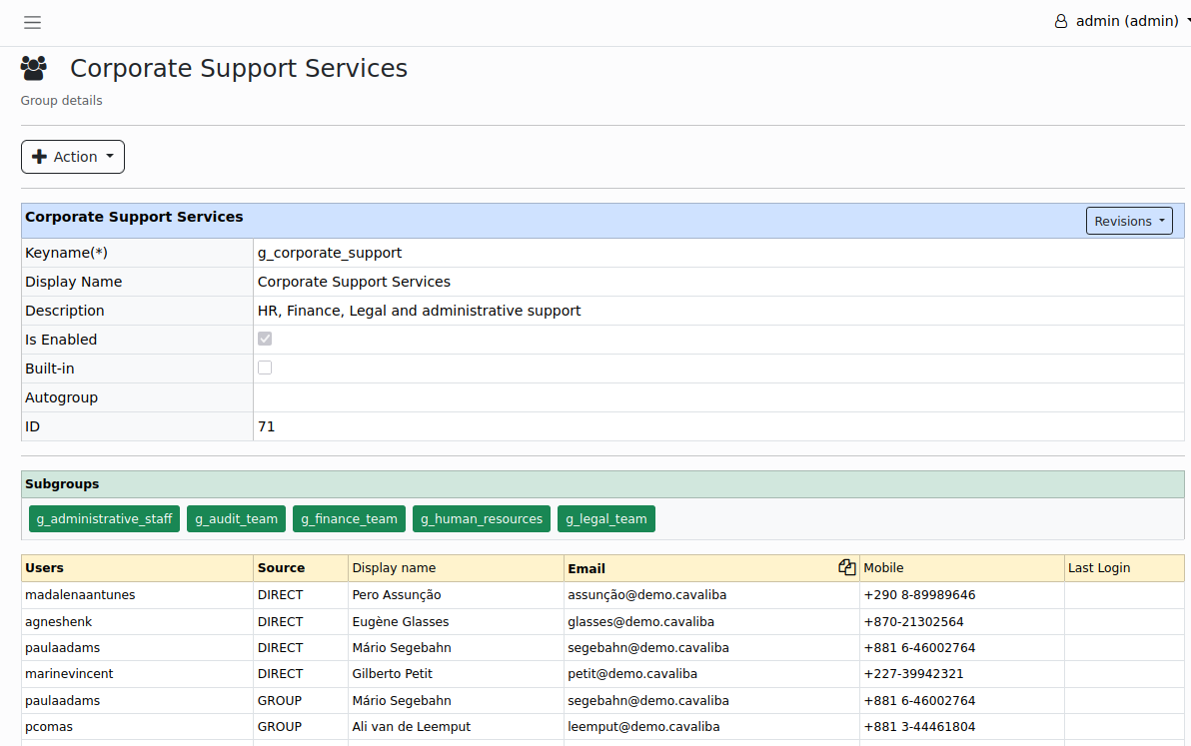
Task: Click the pcomas user entry
Action: click(49, 726)
